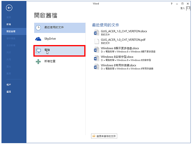Open 選項 in the sidebar
Screen dimensions: 194x147
click(x=9, y=92)
